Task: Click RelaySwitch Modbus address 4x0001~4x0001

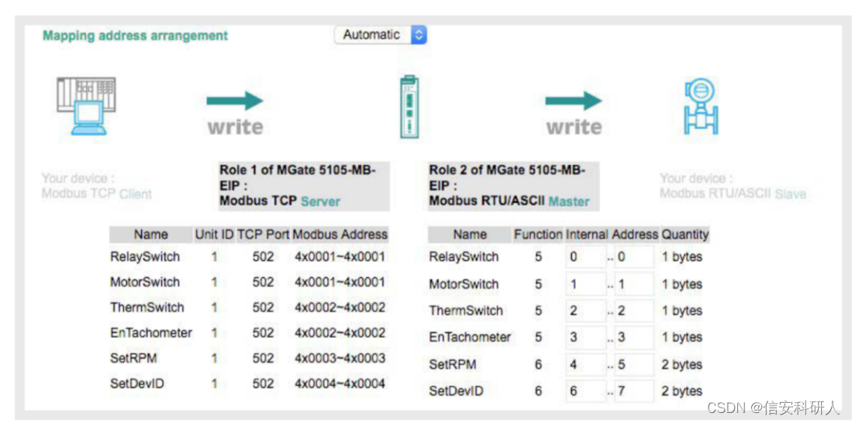Action: [x=340, y=256]
